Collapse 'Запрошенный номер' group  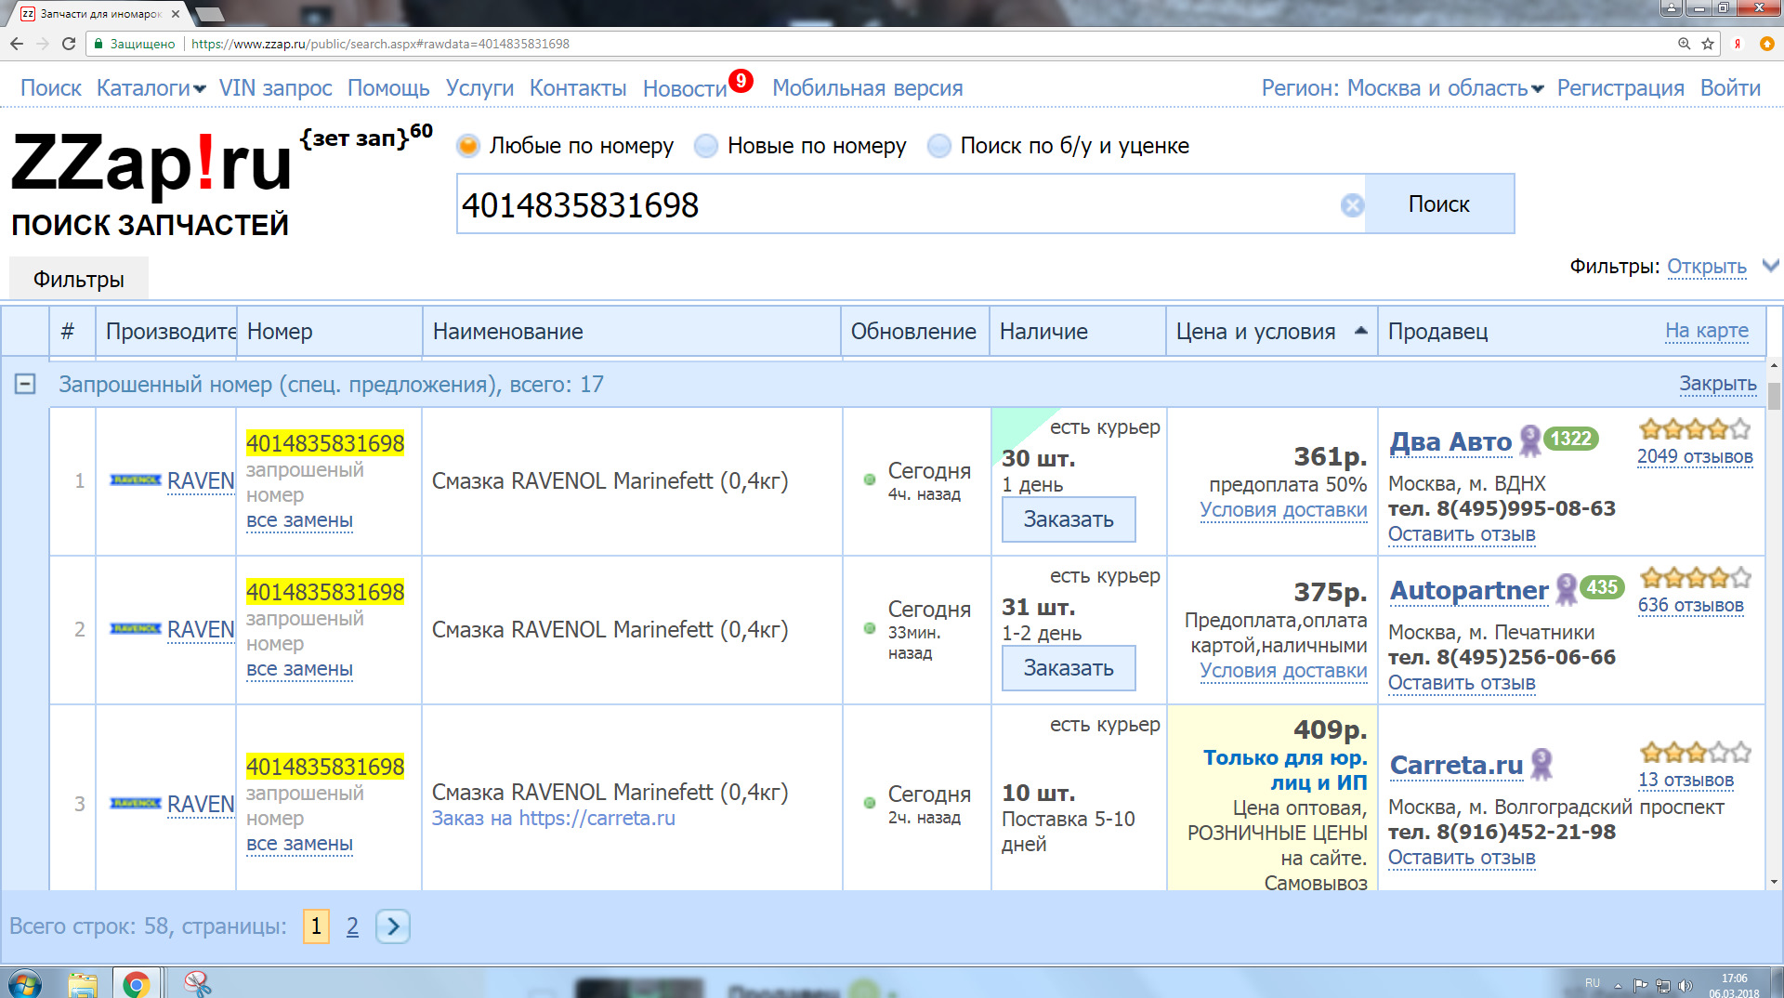(x=25, y=384)
